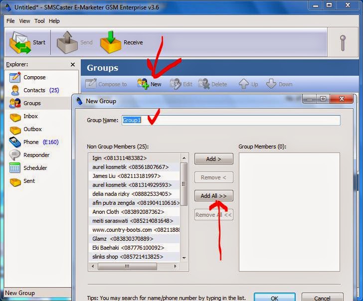The image size is (363, 301).
Task: Select delia nada rizky contact
Action: pyautogui.click(x=134, y=194)
